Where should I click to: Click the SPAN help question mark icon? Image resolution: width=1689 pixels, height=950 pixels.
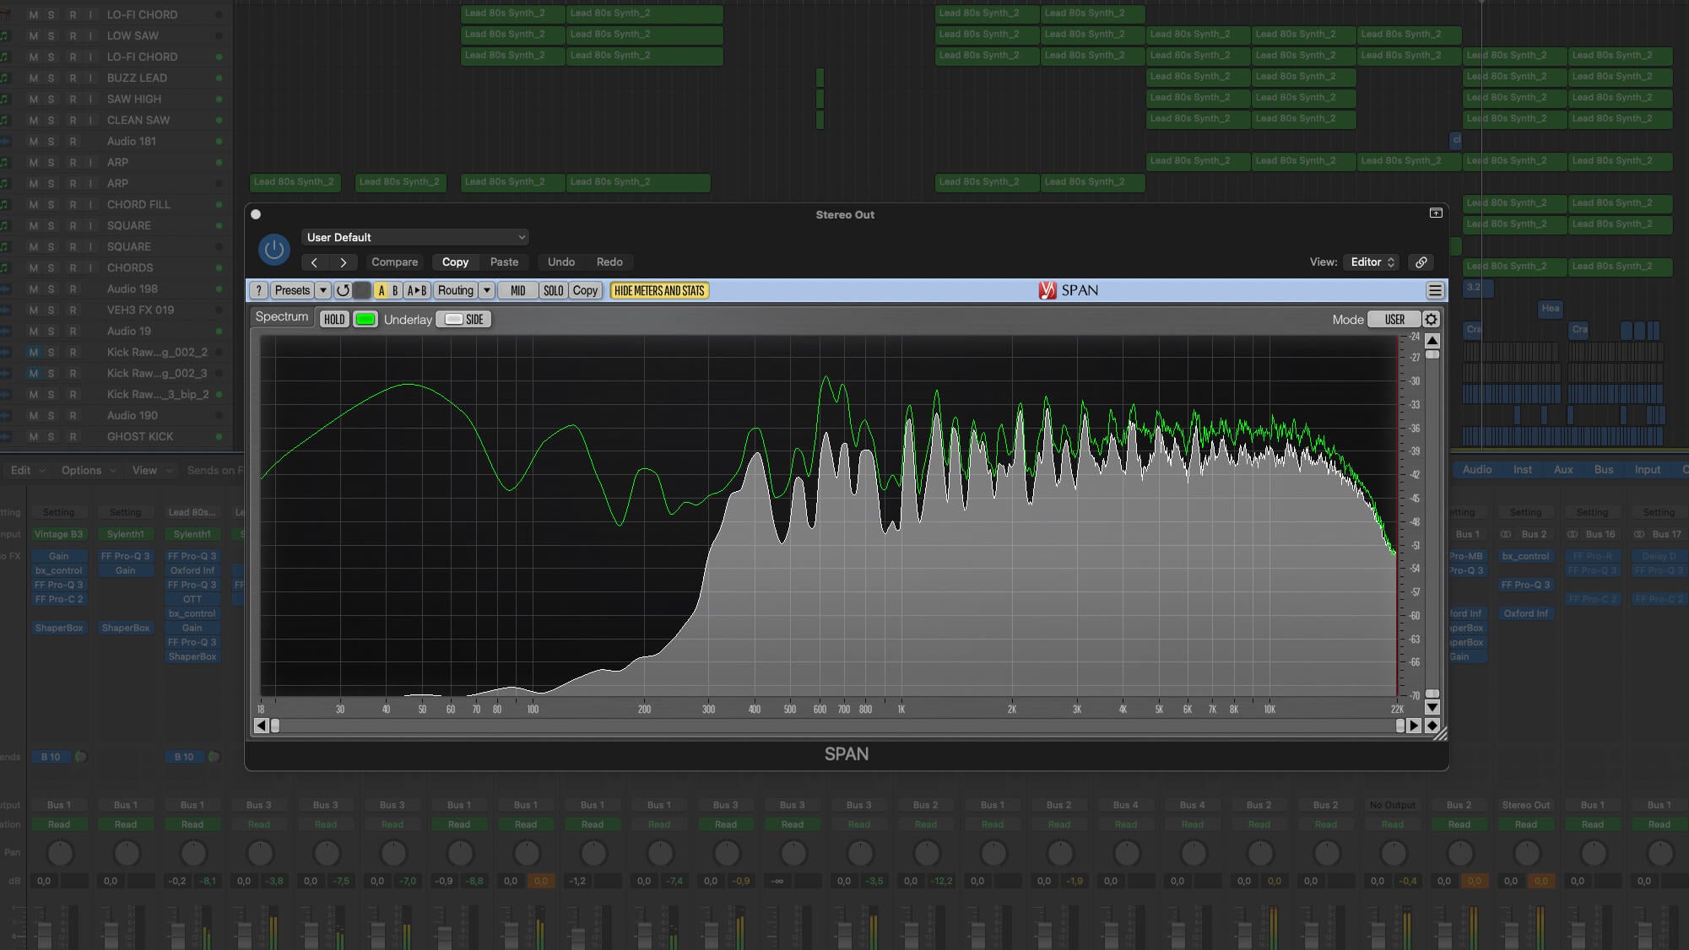coord(258,290)
